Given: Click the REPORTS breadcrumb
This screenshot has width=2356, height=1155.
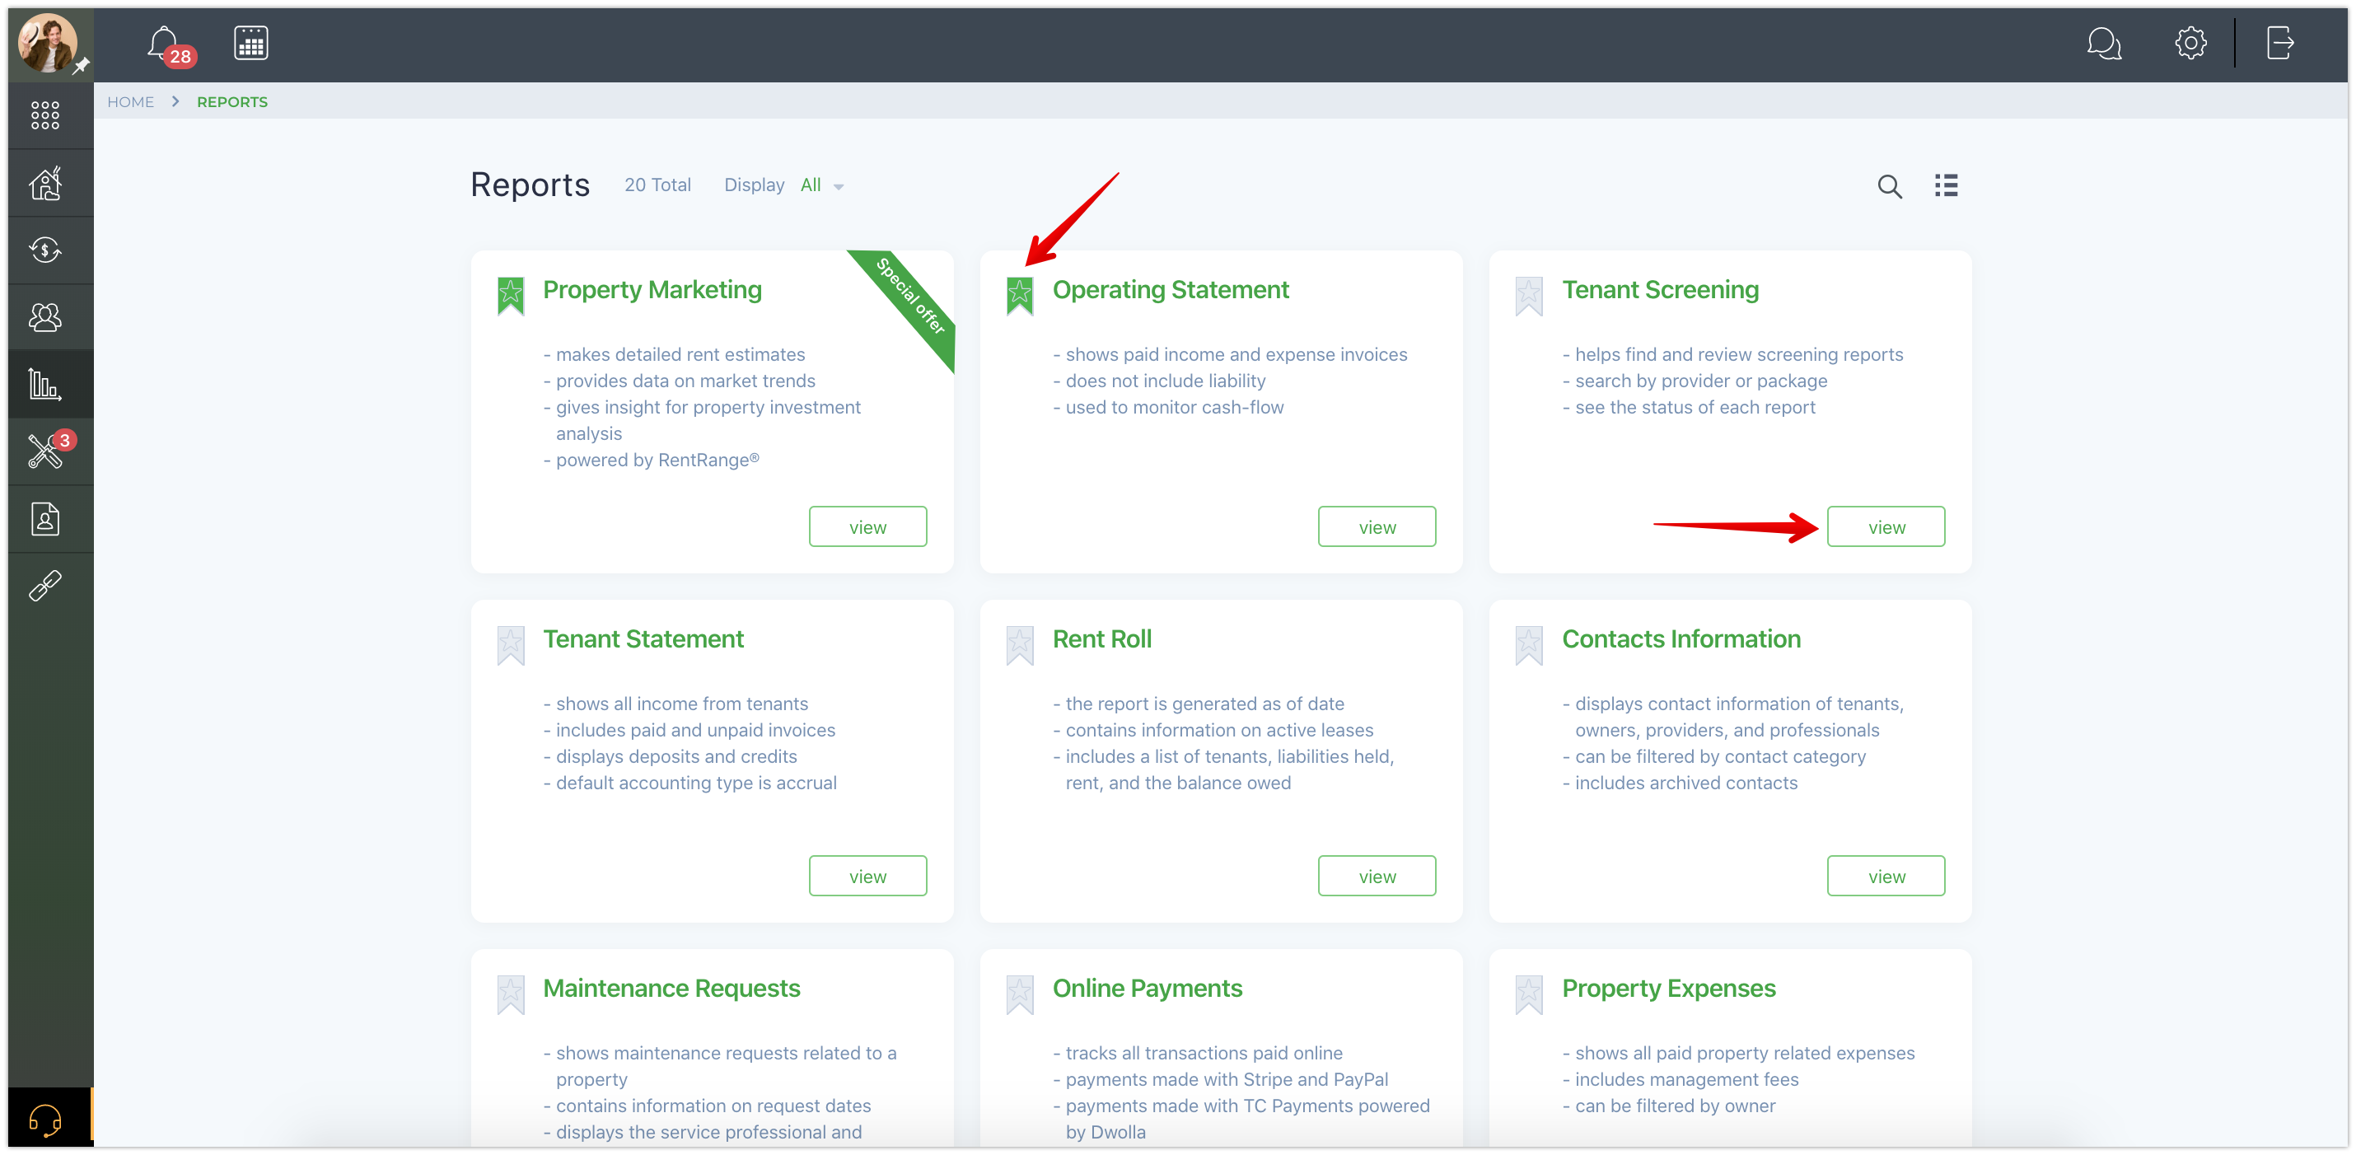Looking at the screenshot, I should pyautogui.click(x=232, y=101).
